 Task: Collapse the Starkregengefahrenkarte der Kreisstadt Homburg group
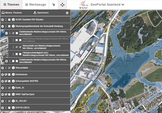point(2,26)
